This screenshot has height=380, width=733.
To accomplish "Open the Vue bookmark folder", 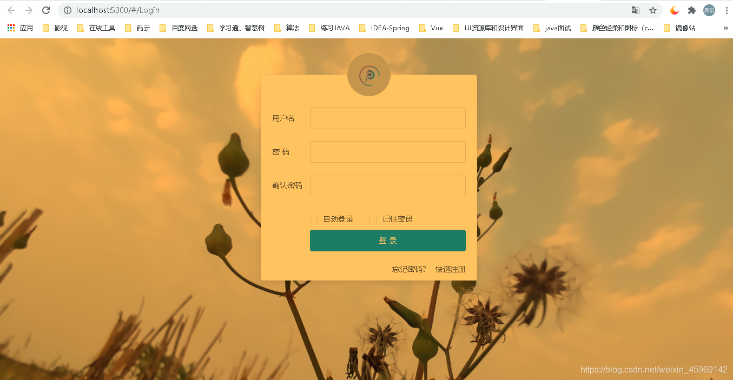I will tap(431, 28).
